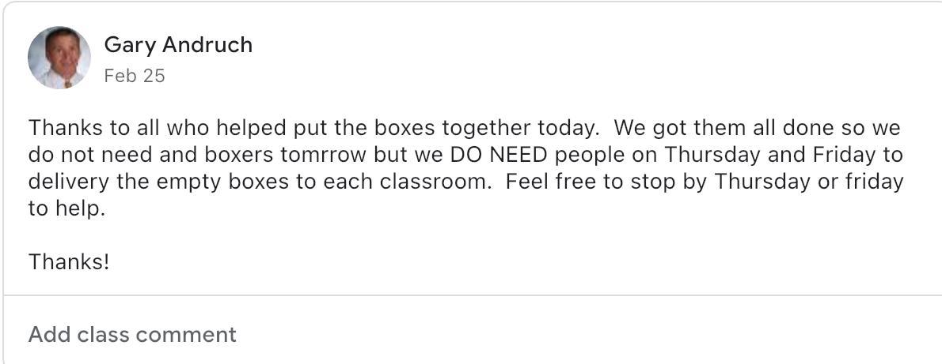
Task: Click the phrase "to help." on the last line
Action: 66,208
